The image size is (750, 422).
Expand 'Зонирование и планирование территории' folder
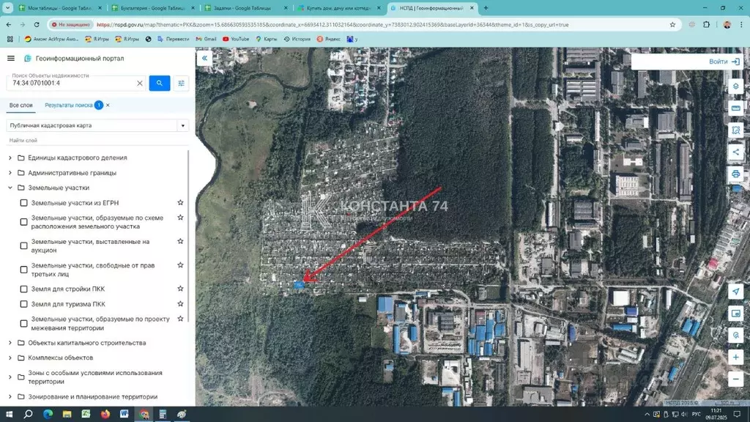click(10, 396)
